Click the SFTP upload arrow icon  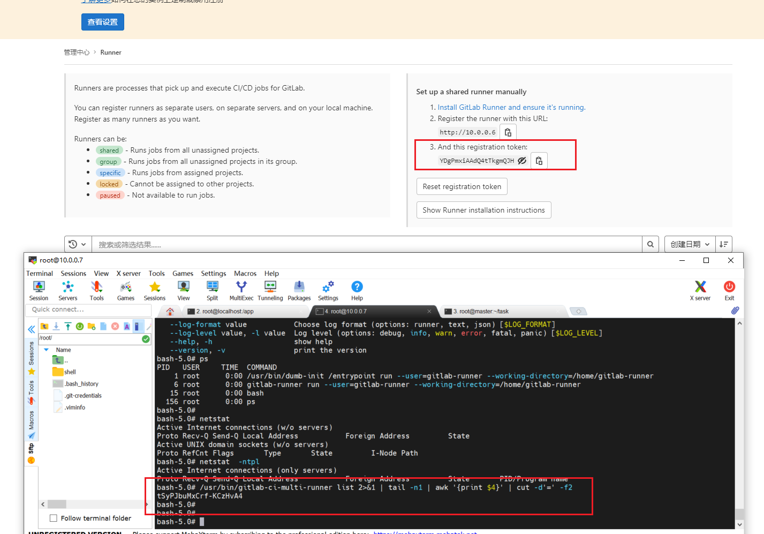[68, 326]
